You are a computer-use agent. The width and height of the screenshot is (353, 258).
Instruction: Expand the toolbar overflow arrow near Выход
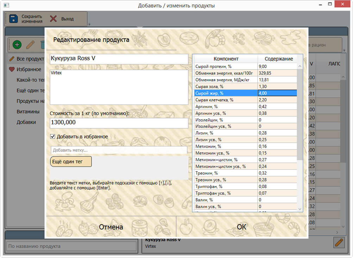pos(89,24)
